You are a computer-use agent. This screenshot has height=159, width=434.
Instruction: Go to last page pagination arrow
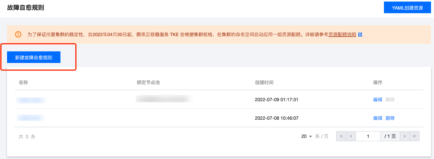[x=414, y=136]
